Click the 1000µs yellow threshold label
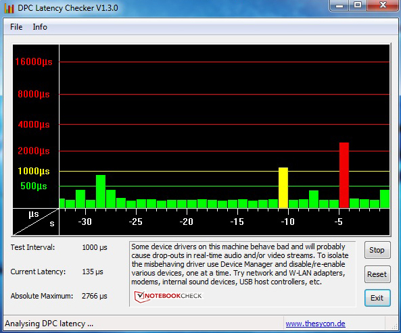This screenshot has height=333, width=401. pos(34,171)
